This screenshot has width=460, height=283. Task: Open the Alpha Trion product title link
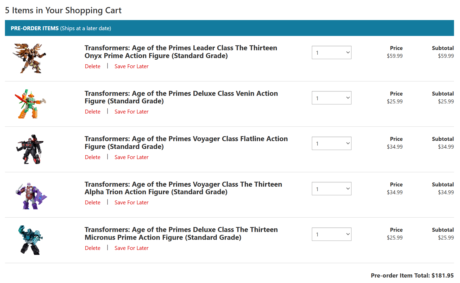[183, 188]
